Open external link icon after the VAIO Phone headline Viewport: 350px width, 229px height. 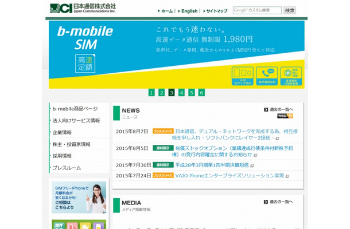pos(287,176)
